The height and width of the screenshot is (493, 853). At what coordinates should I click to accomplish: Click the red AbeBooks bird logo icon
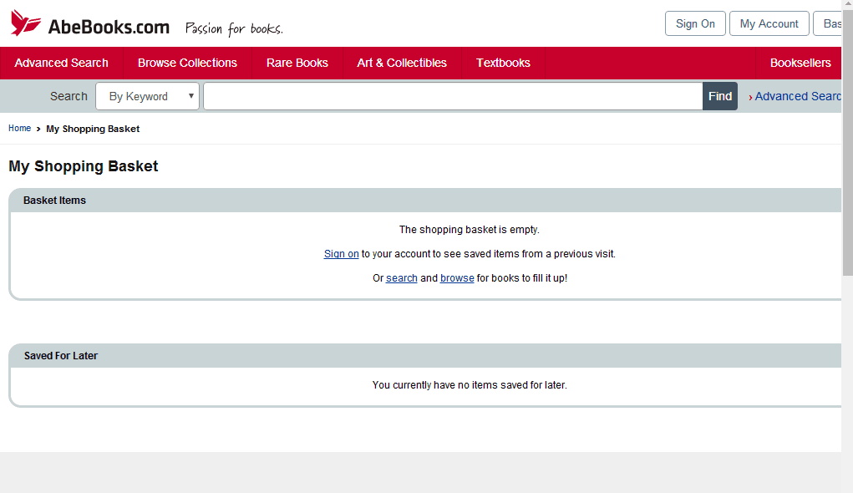[26, 23]
